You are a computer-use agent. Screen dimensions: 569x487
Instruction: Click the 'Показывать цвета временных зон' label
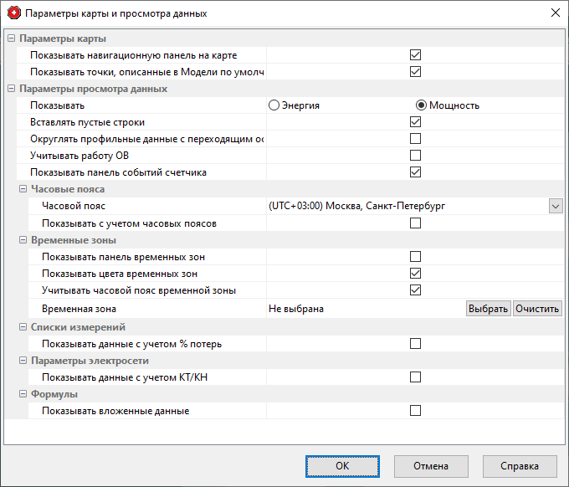click(120, 274)
